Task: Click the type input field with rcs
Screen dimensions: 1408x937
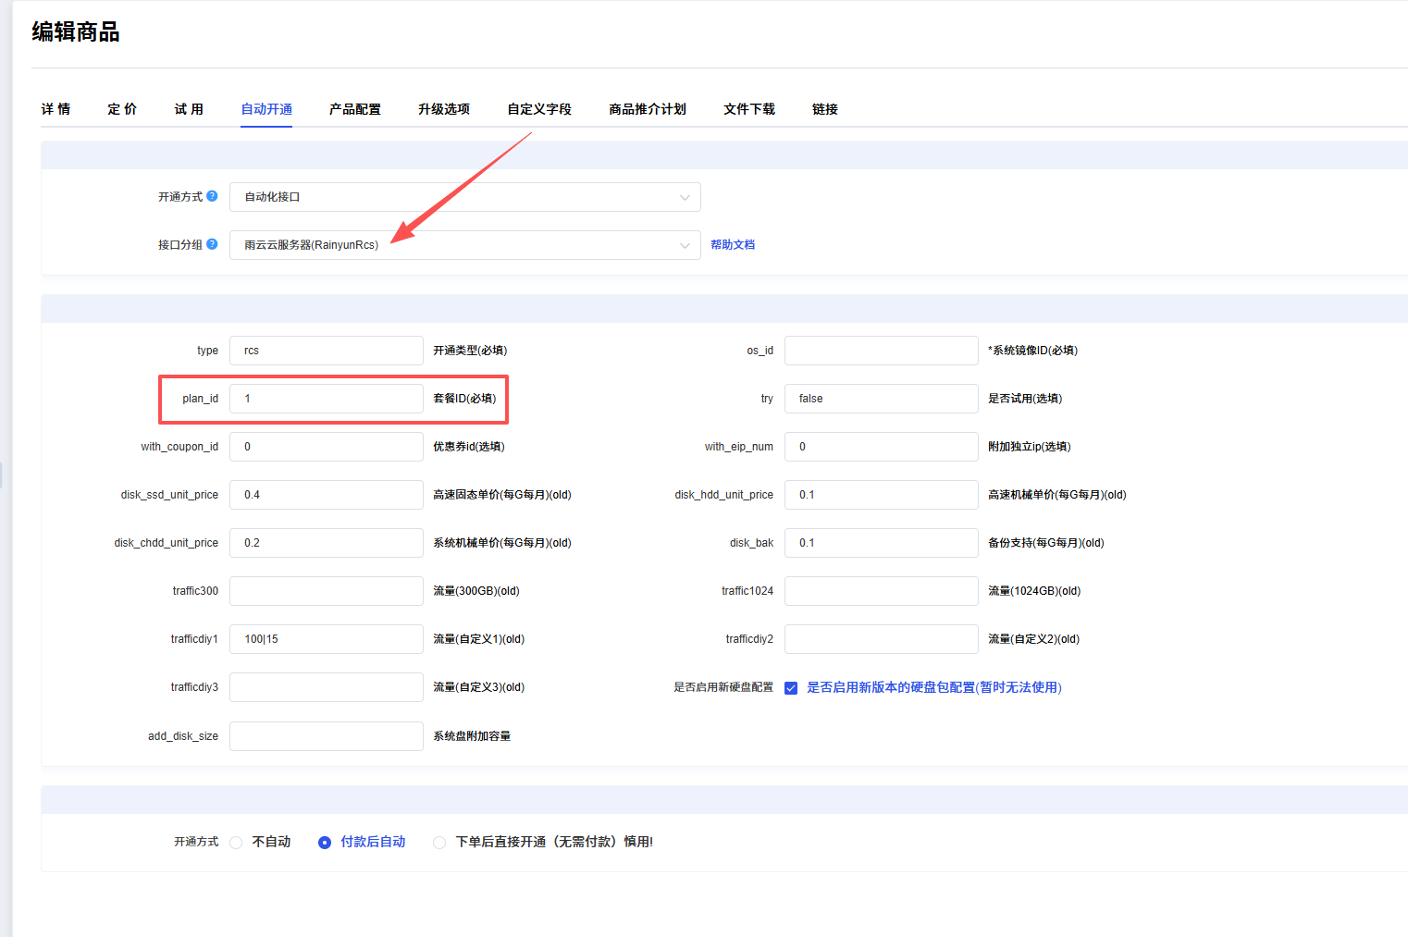Action: pos(327,351)
